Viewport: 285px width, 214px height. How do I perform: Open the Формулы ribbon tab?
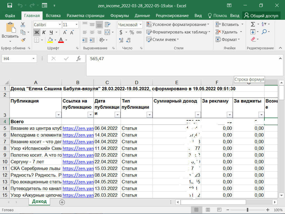tap(119, 16)
